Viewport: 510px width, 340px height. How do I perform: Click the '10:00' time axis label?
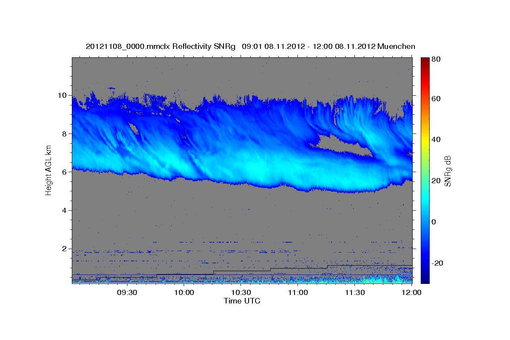tap(184, 292)
